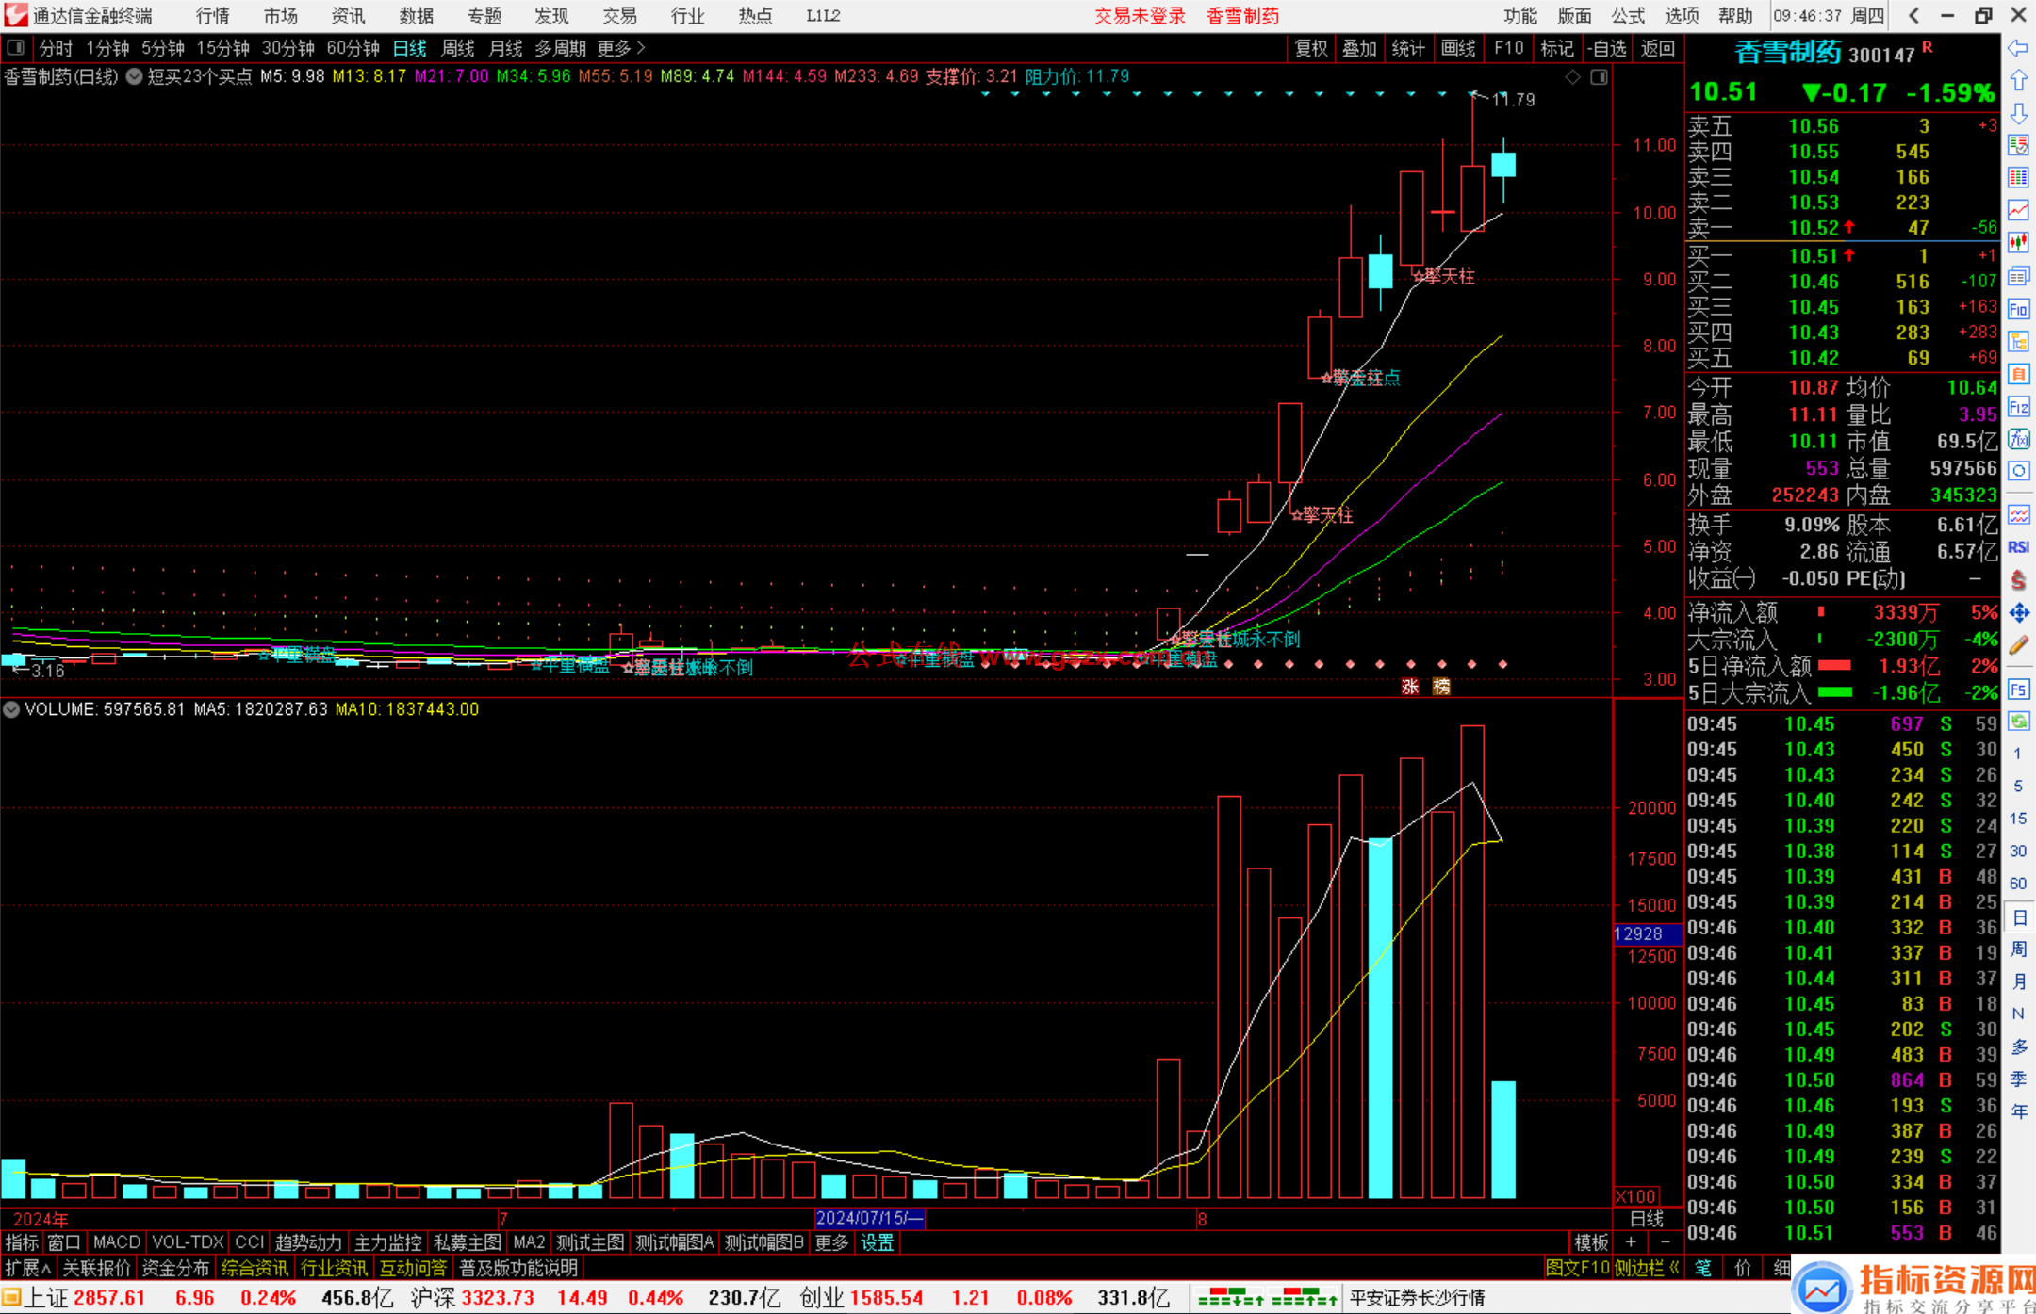Open the red trend line chart sidebar icon
This screenshot has height=1314, width=2036.
[x=2018, y=210]
